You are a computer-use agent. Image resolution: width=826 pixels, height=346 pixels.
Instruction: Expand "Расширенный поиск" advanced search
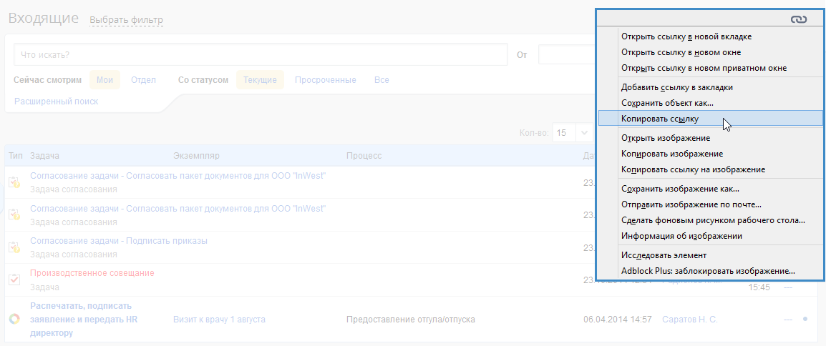(56, 102)
